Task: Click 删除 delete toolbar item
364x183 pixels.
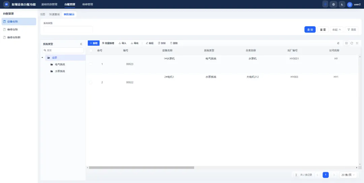Action: coord(174,43)
